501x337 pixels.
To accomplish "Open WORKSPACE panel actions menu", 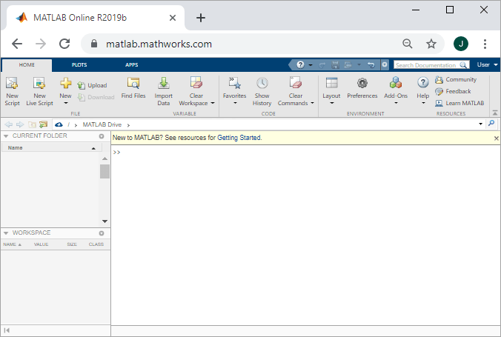I will click(x=102, y=233).
